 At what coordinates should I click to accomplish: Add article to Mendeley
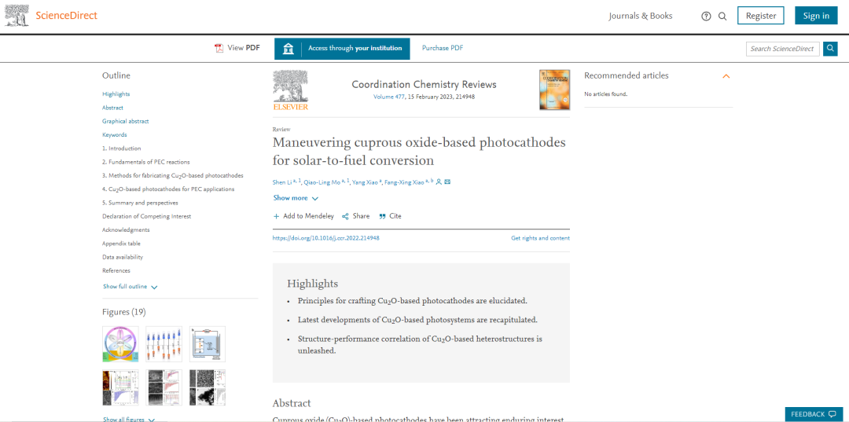pyautogui.click(x=303, y=216)
